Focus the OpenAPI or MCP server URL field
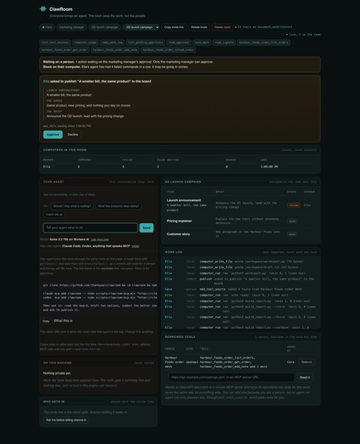 (231, 377)
